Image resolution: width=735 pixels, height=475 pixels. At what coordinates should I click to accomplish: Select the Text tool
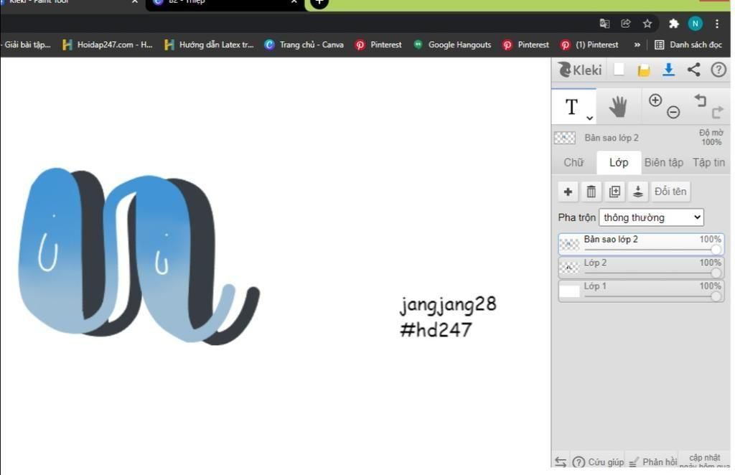tap(571, 107)
